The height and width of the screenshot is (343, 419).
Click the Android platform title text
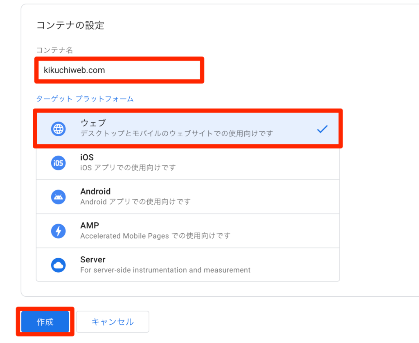click(x=95, y=192)
